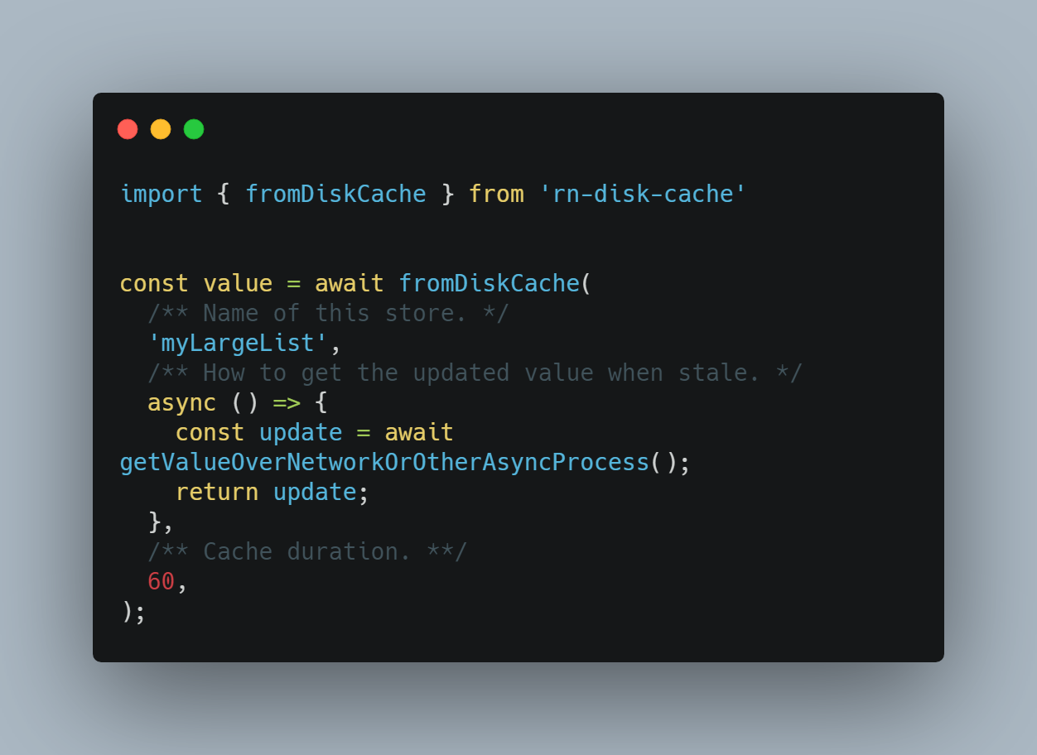Image resolution: width=1037 pixels, height=755 pixels.
Task: Click the 'How to get the updated value' comment
Action: tap(475, 373)
